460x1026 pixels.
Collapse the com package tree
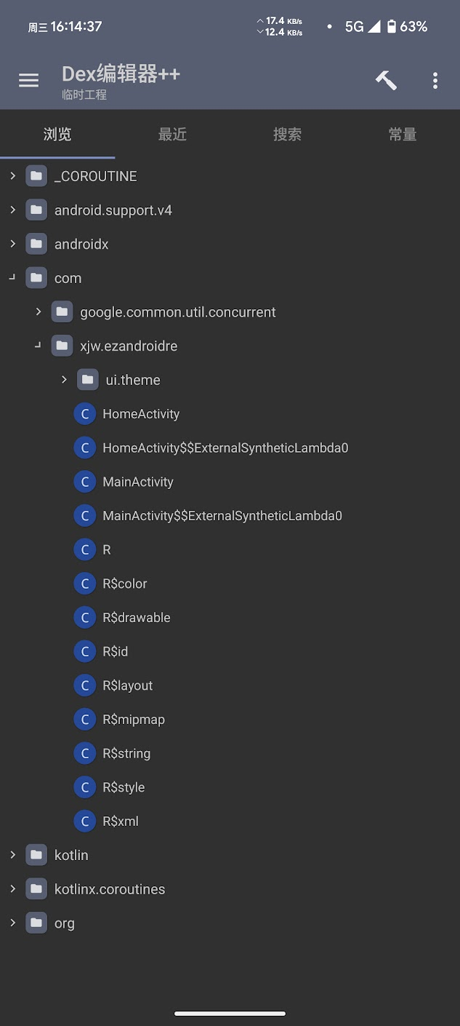click(x=12, y=278)
